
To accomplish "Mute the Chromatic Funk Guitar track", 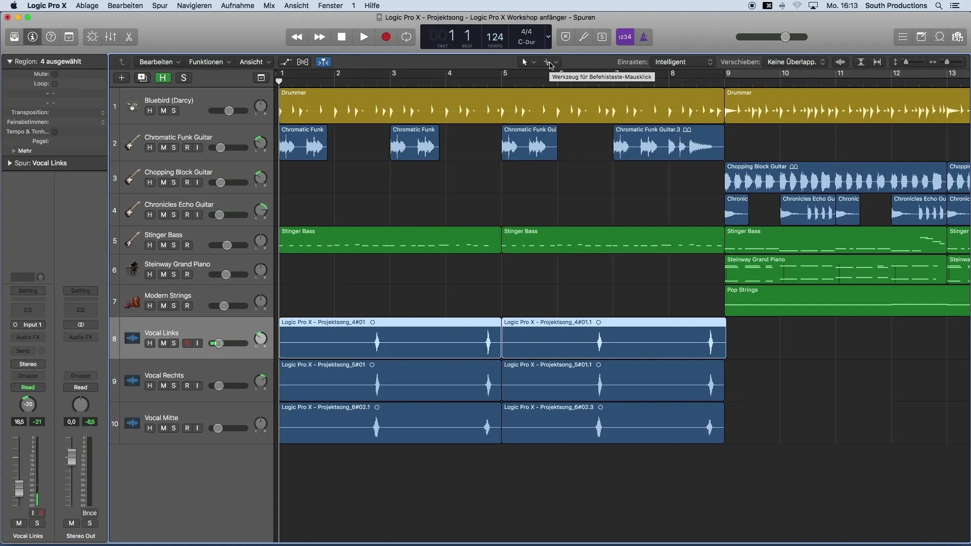I will (x=163, y=147).
